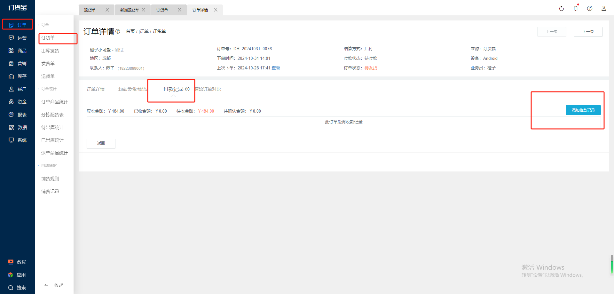Collapse the 订单统计 submenu group
Viewport: 614px width, 294px height.
point(47,89)
